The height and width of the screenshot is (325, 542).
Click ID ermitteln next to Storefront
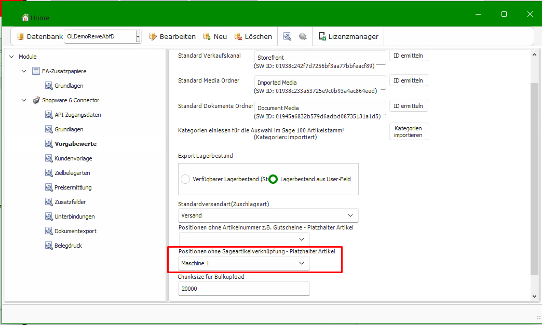point(409,56)
